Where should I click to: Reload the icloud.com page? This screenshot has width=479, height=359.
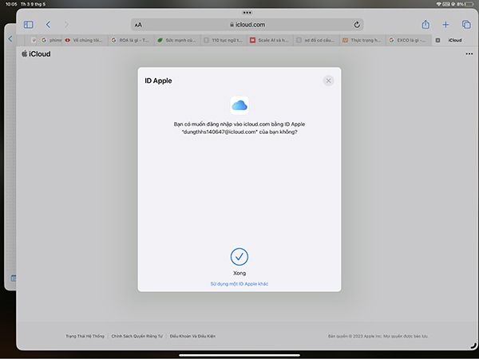tap(355, 25)
